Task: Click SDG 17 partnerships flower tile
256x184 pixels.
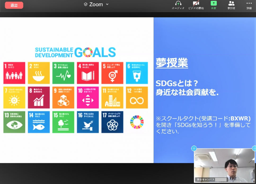Action: click(112, 122)
